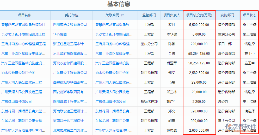Viewport: 259px width, 135px height.
Task: Click project manager 胡广生
Action: tap(172, 102)
